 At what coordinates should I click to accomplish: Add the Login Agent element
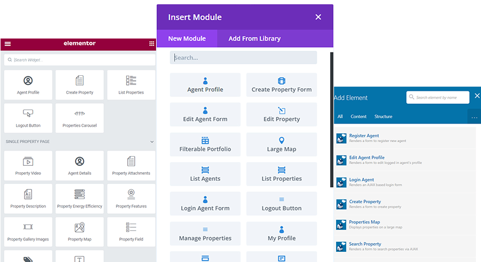coord(405,182)
